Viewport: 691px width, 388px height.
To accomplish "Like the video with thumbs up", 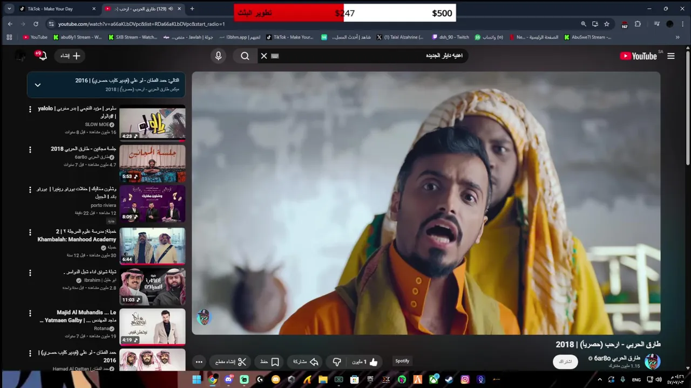I will pyautogui.click(x=366, y=362).
